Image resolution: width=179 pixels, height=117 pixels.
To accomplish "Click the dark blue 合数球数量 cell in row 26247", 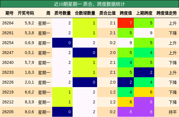I will coord(85,53).
